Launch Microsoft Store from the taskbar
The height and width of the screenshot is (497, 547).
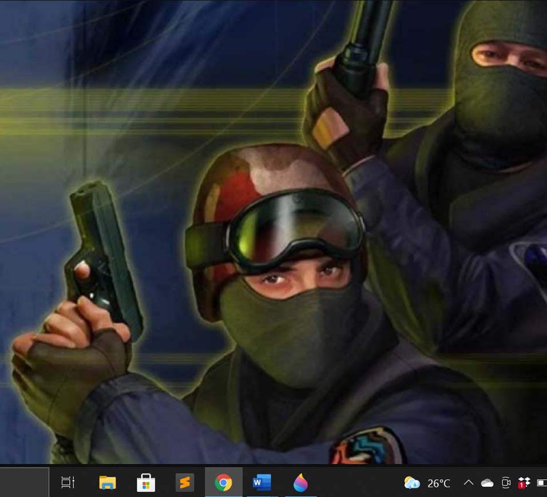coord(146,483)
